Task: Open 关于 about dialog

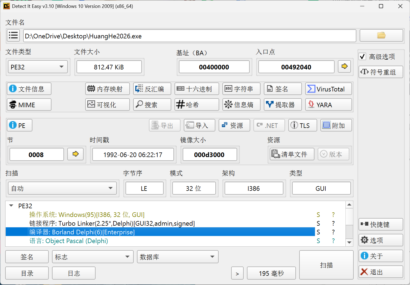Action: pyautogui.click(x=381, y=256)
